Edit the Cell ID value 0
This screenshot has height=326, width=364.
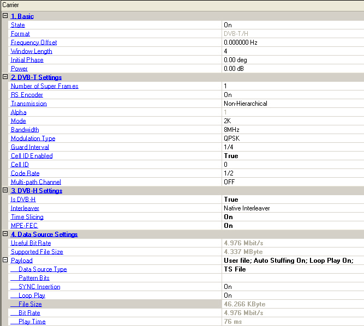pos(225,165)
